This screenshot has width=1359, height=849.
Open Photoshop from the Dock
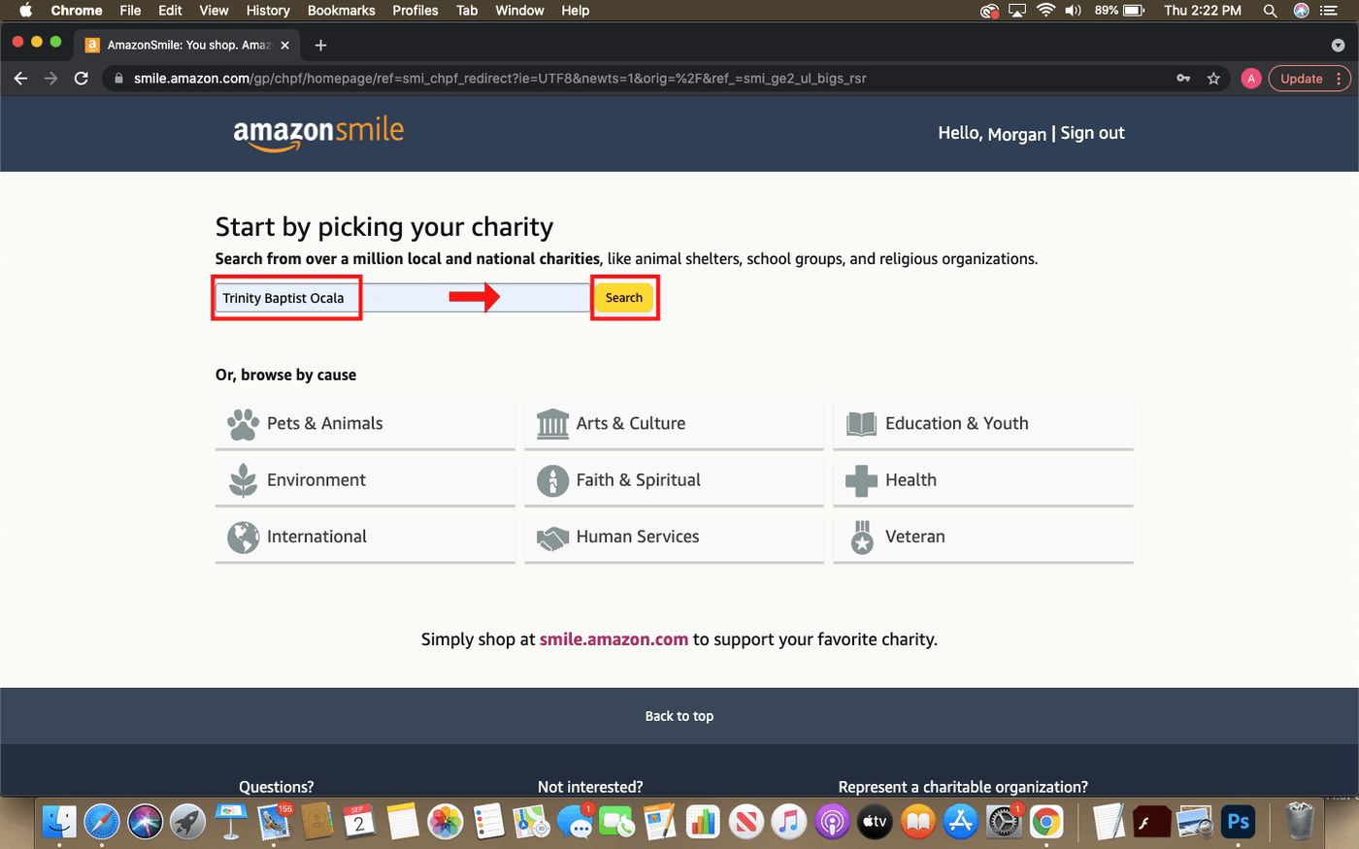coord(1238,823)
